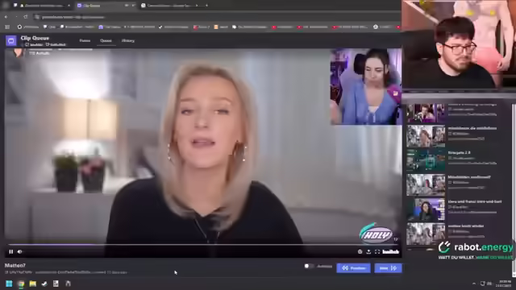516x290 pixels.
Task: Open the video player settings gear
Action: click(360, 252)
